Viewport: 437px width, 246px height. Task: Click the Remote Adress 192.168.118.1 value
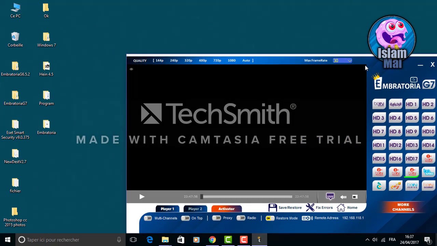[x=353, y=218]
